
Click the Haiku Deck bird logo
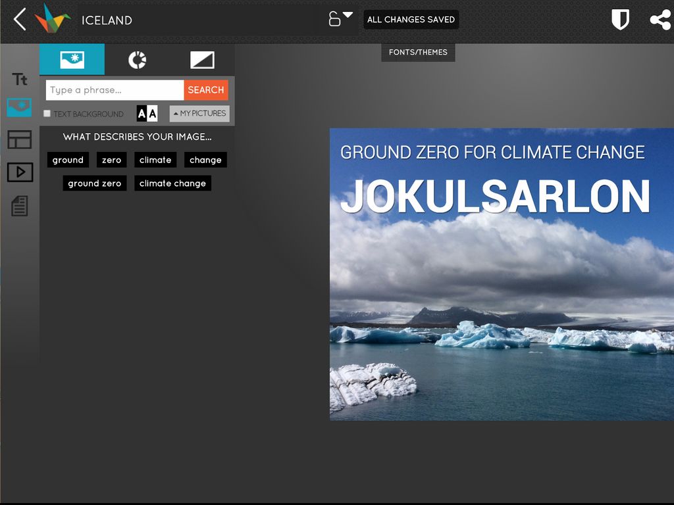[x=53, y=19]
